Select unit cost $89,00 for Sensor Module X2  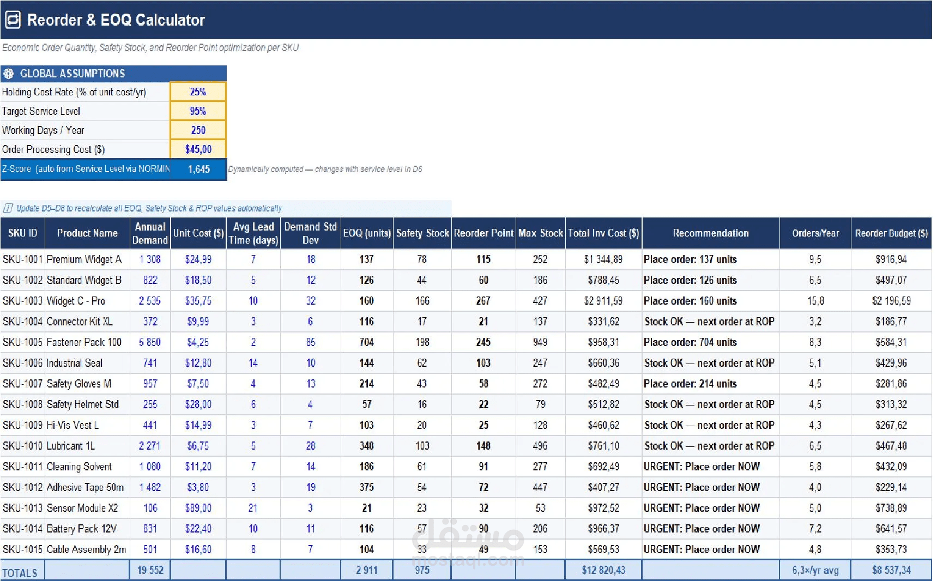198,508
